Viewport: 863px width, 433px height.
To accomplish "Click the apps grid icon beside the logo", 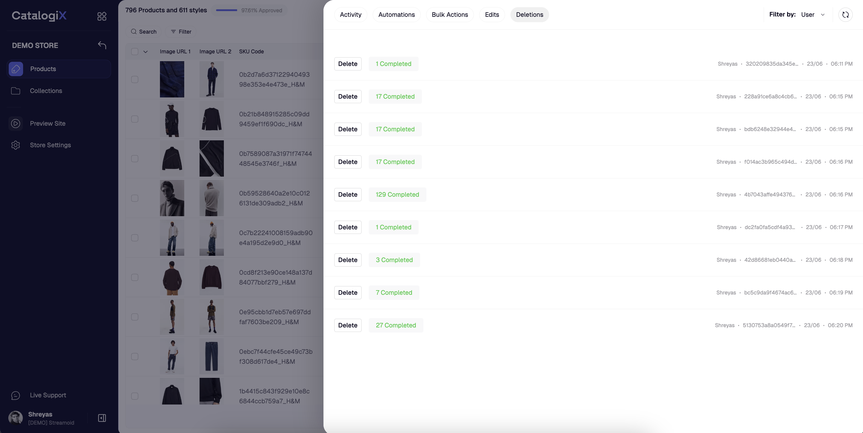I will point(102,16).
